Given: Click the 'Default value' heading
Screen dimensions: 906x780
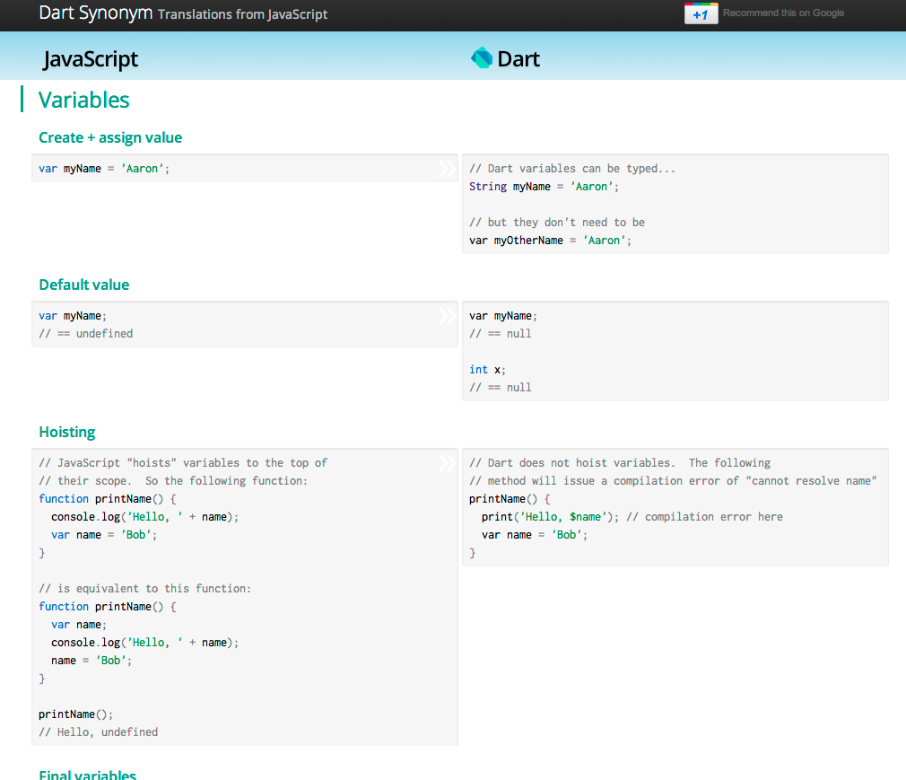Looking at the screenshot, I should tap(84, 285).
